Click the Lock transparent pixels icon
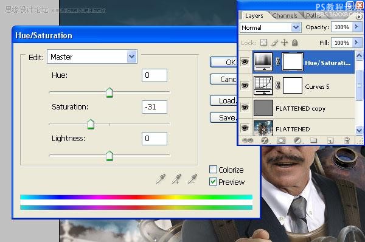 (264, 43)
